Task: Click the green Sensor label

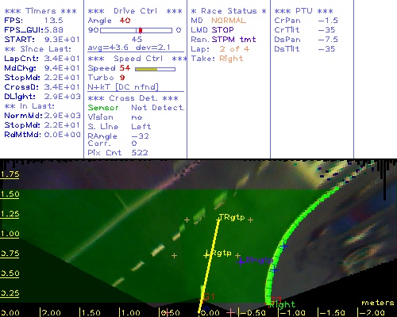Action: point(103,108)
